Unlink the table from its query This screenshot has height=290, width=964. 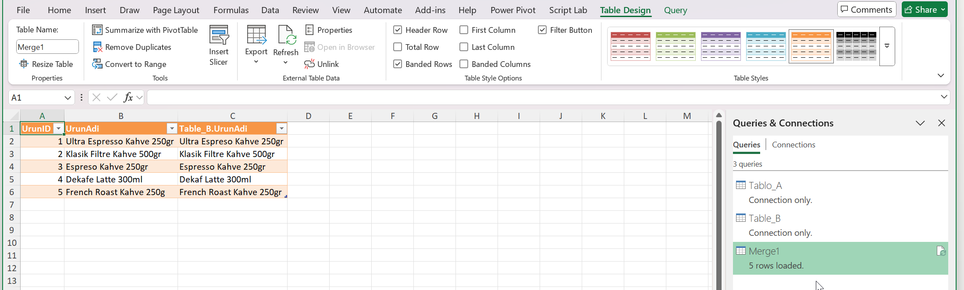tap(322, 64)
